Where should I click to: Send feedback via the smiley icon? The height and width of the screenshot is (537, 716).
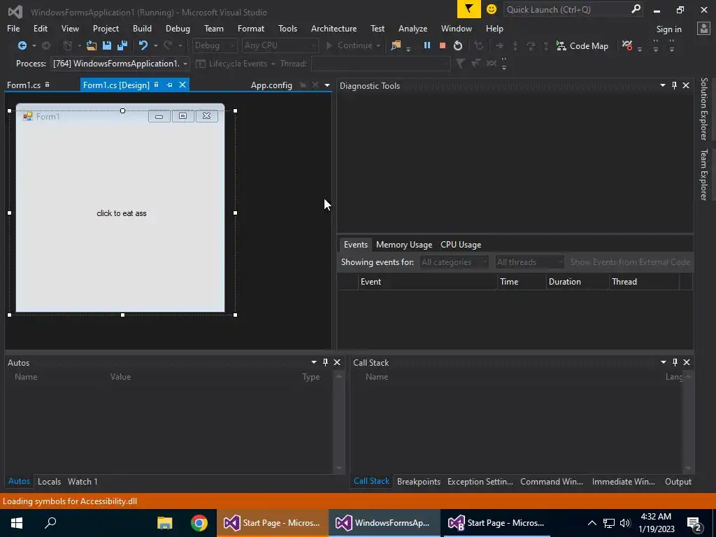(x=492, y=9)
